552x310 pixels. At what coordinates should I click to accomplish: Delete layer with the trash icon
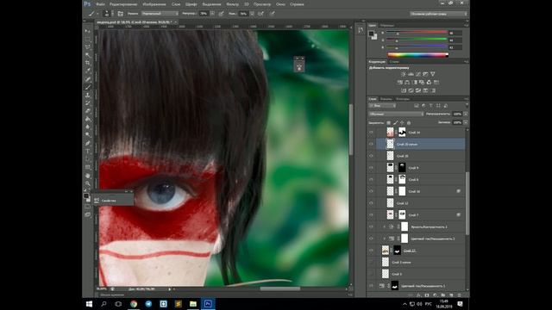point(460,295)
